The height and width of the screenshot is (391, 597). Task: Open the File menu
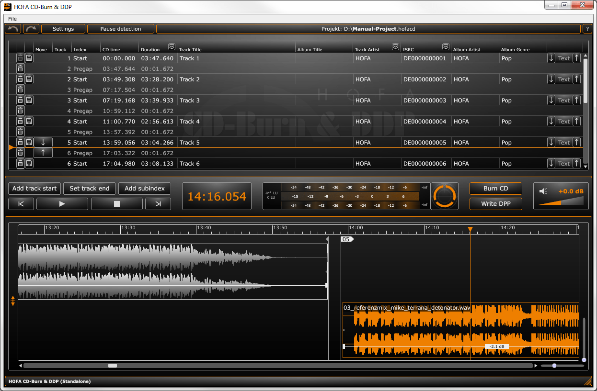click(12, 19)
